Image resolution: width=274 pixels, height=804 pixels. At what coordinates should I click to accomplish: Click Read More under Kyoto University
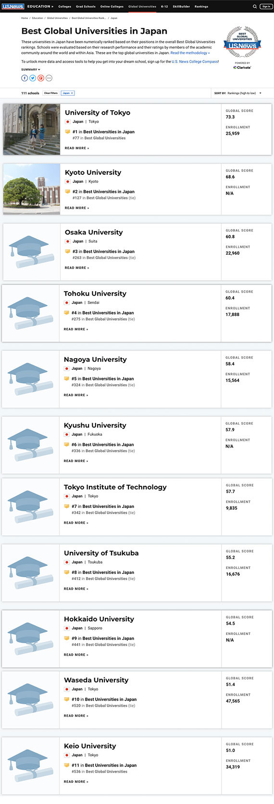coord(77,208)
